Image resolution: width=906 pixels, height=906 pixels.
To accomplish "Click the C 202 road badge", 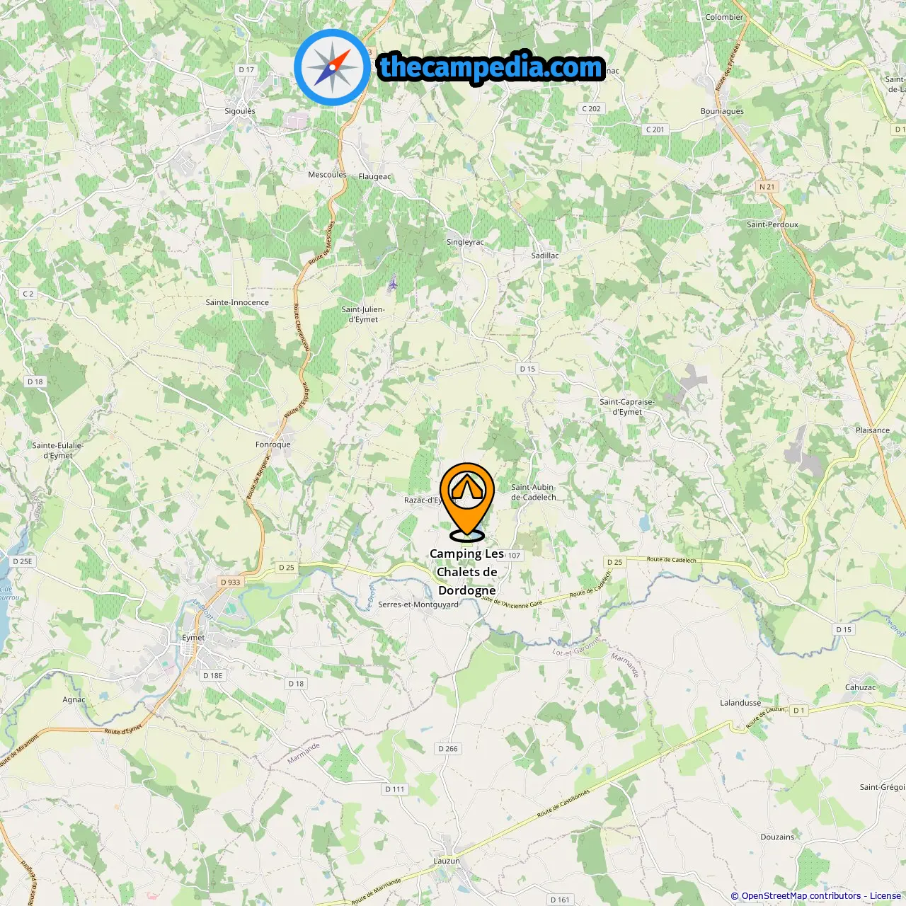I will pos(592,108).
